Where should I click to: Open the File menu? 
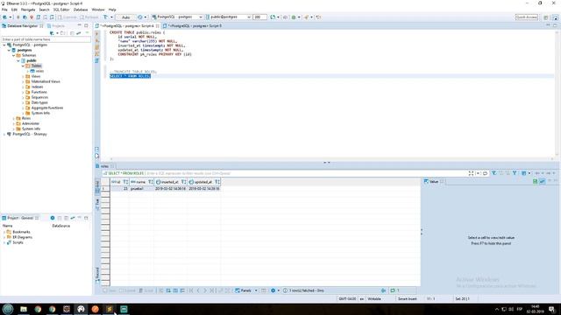tap(4, 10)
